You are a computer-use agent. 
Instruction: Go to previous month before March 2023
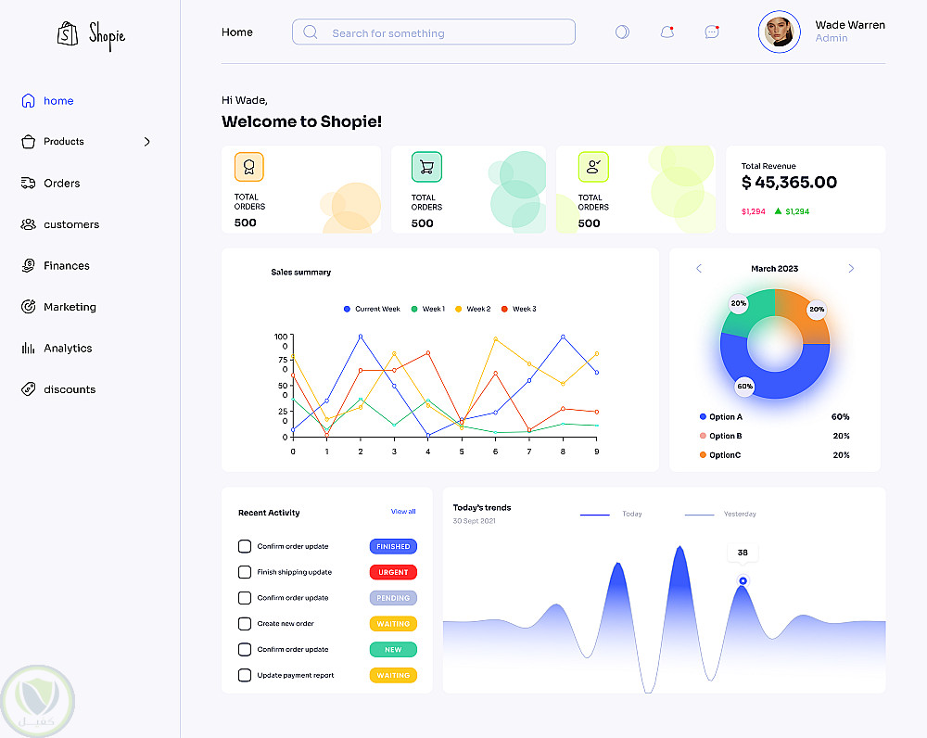click(x=699, y=269)
